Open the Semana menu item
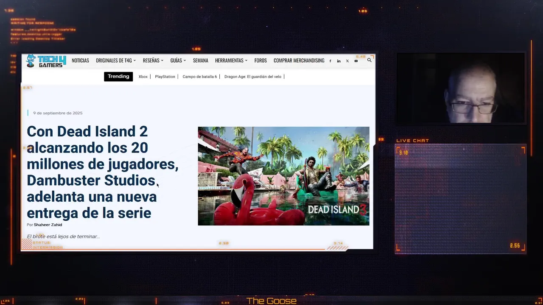 (200, 61)
